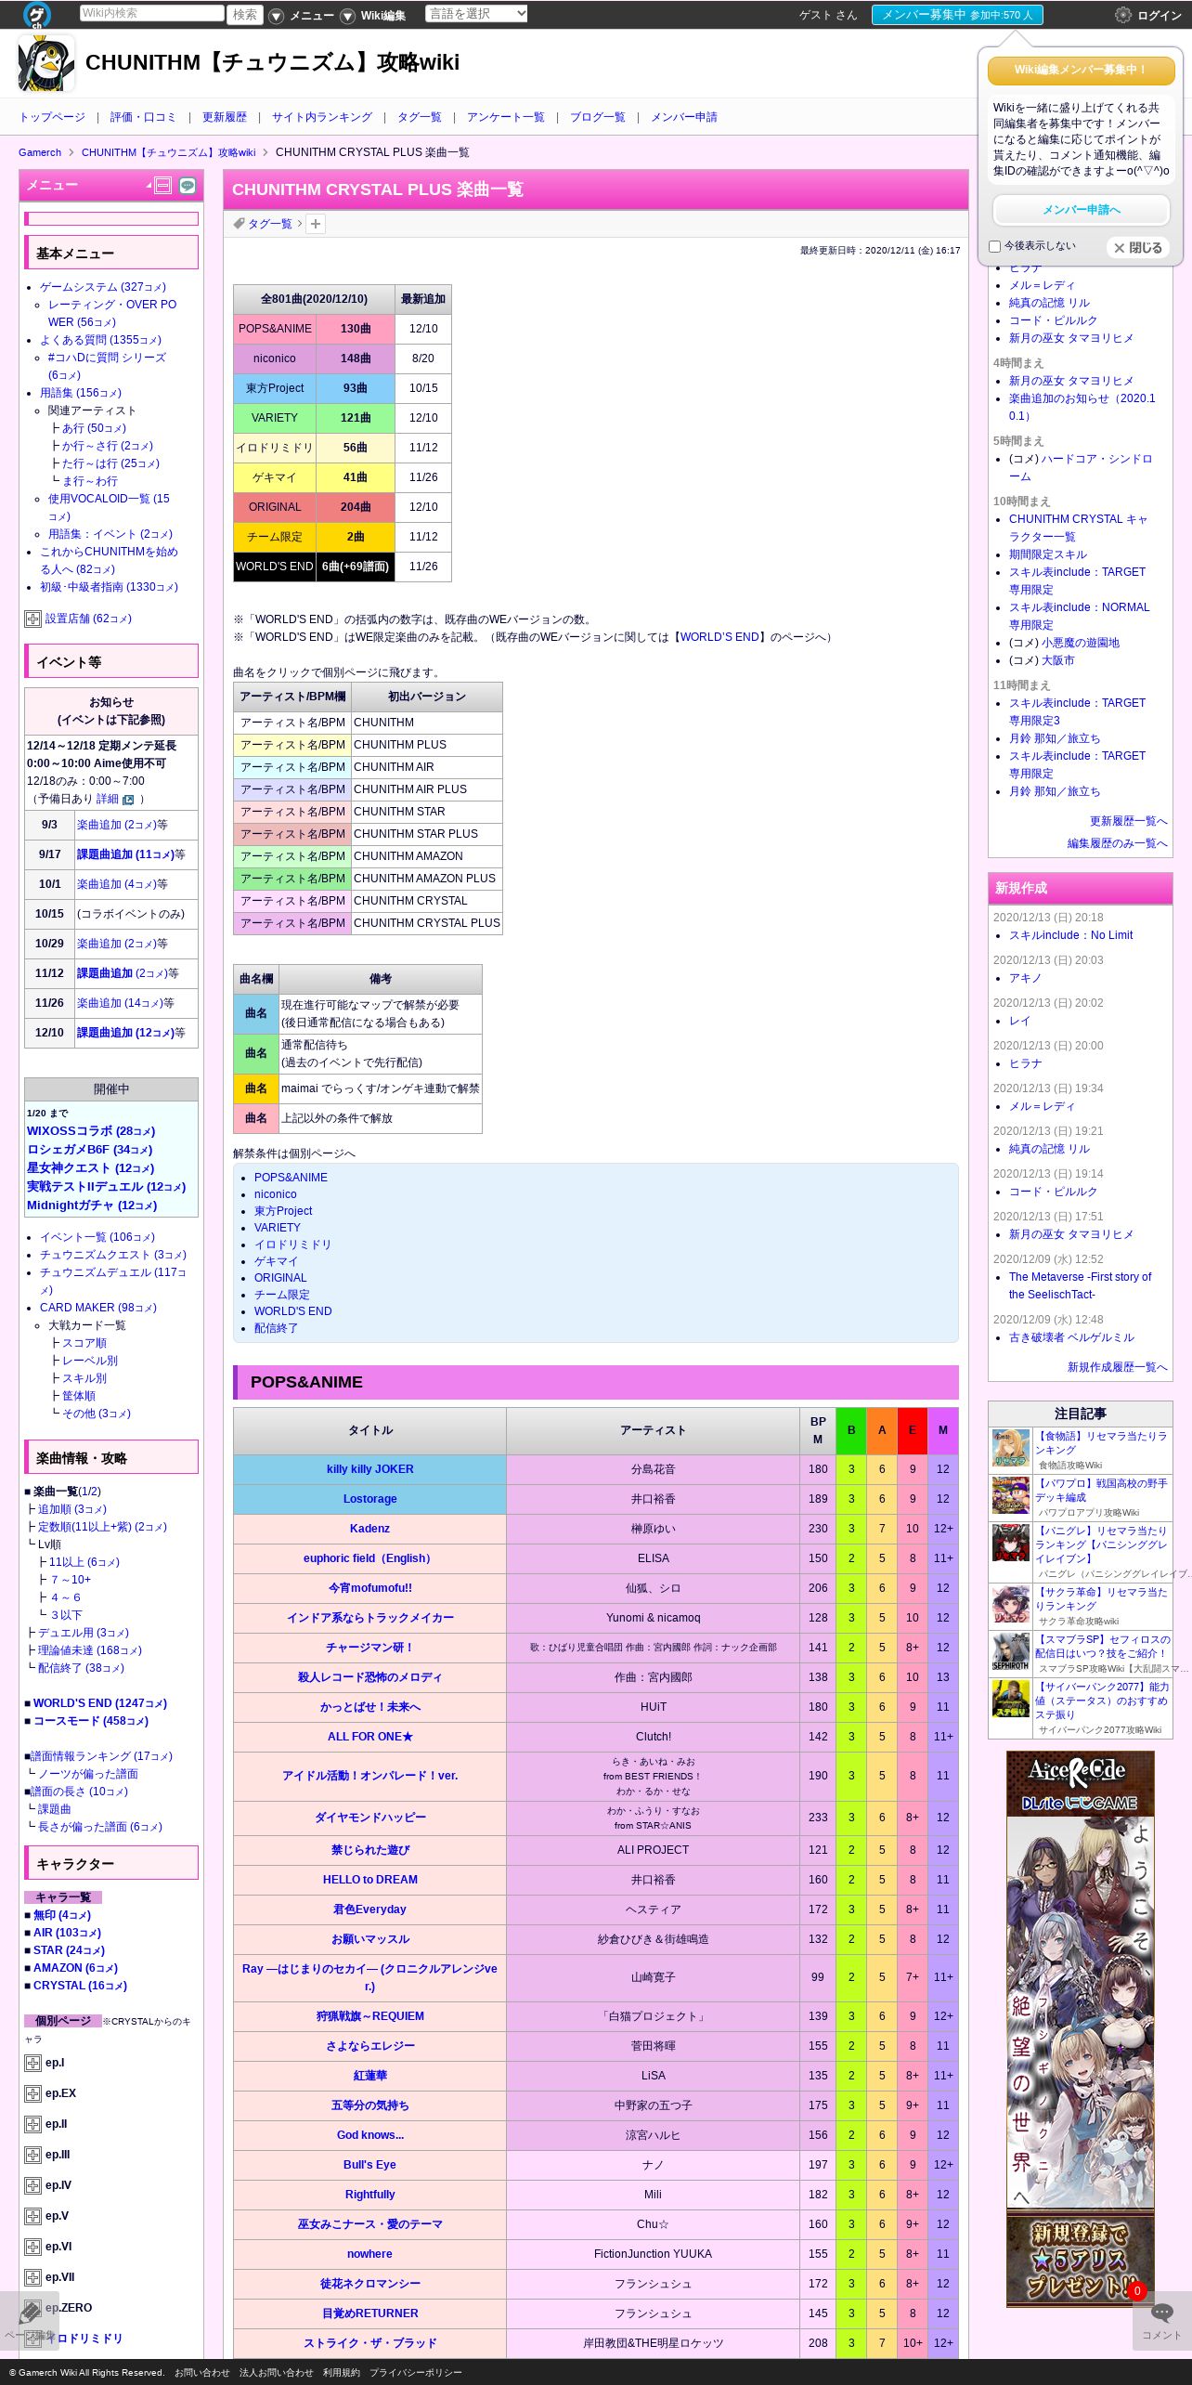
Task: Click the external link icon next to 詳細
Action: pos(128,800)
